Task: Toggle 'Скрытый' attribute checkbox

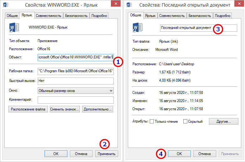Action: (x=185, y=121)
